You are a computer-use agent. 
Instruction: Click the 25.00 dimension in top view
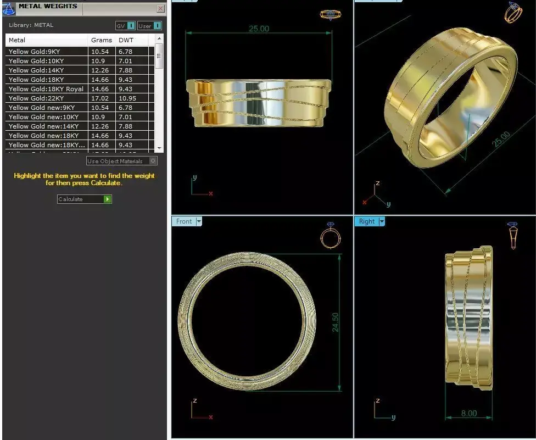click(259, 29)
